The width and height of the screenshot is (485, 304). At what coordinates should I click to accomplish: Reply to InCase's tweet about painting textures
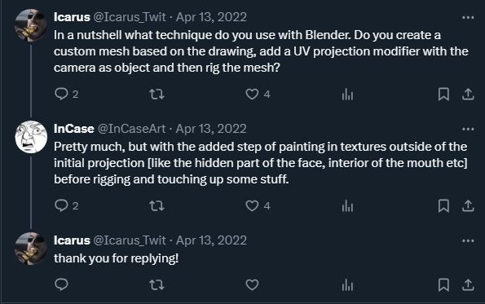(61, 205)
